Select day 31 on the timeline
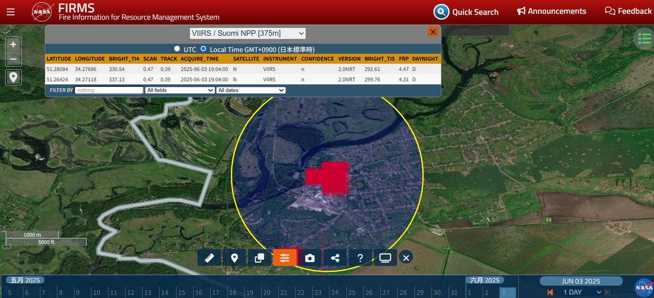654x298 pixels. [453, 293]
